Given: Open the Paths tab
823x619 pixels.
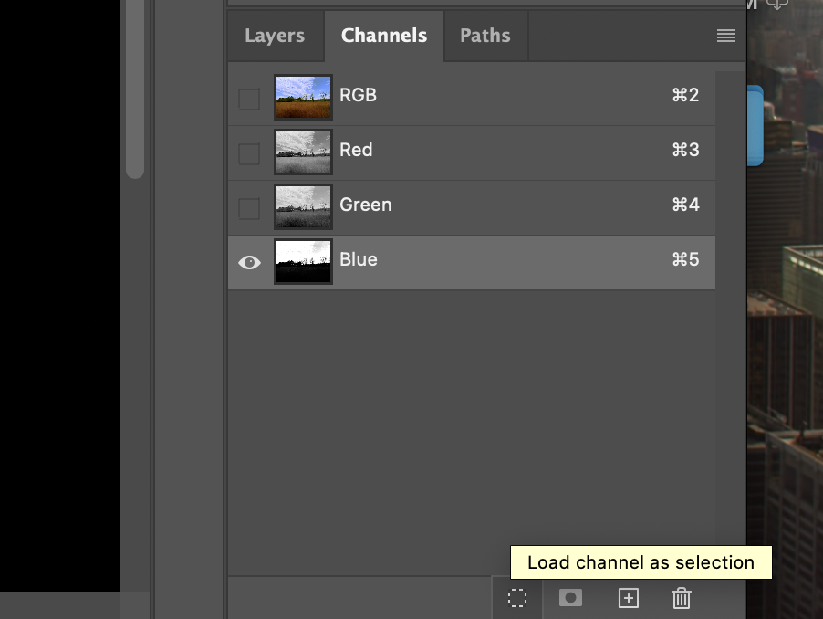Looking at the screenshot, I should [x=485, y=36].
